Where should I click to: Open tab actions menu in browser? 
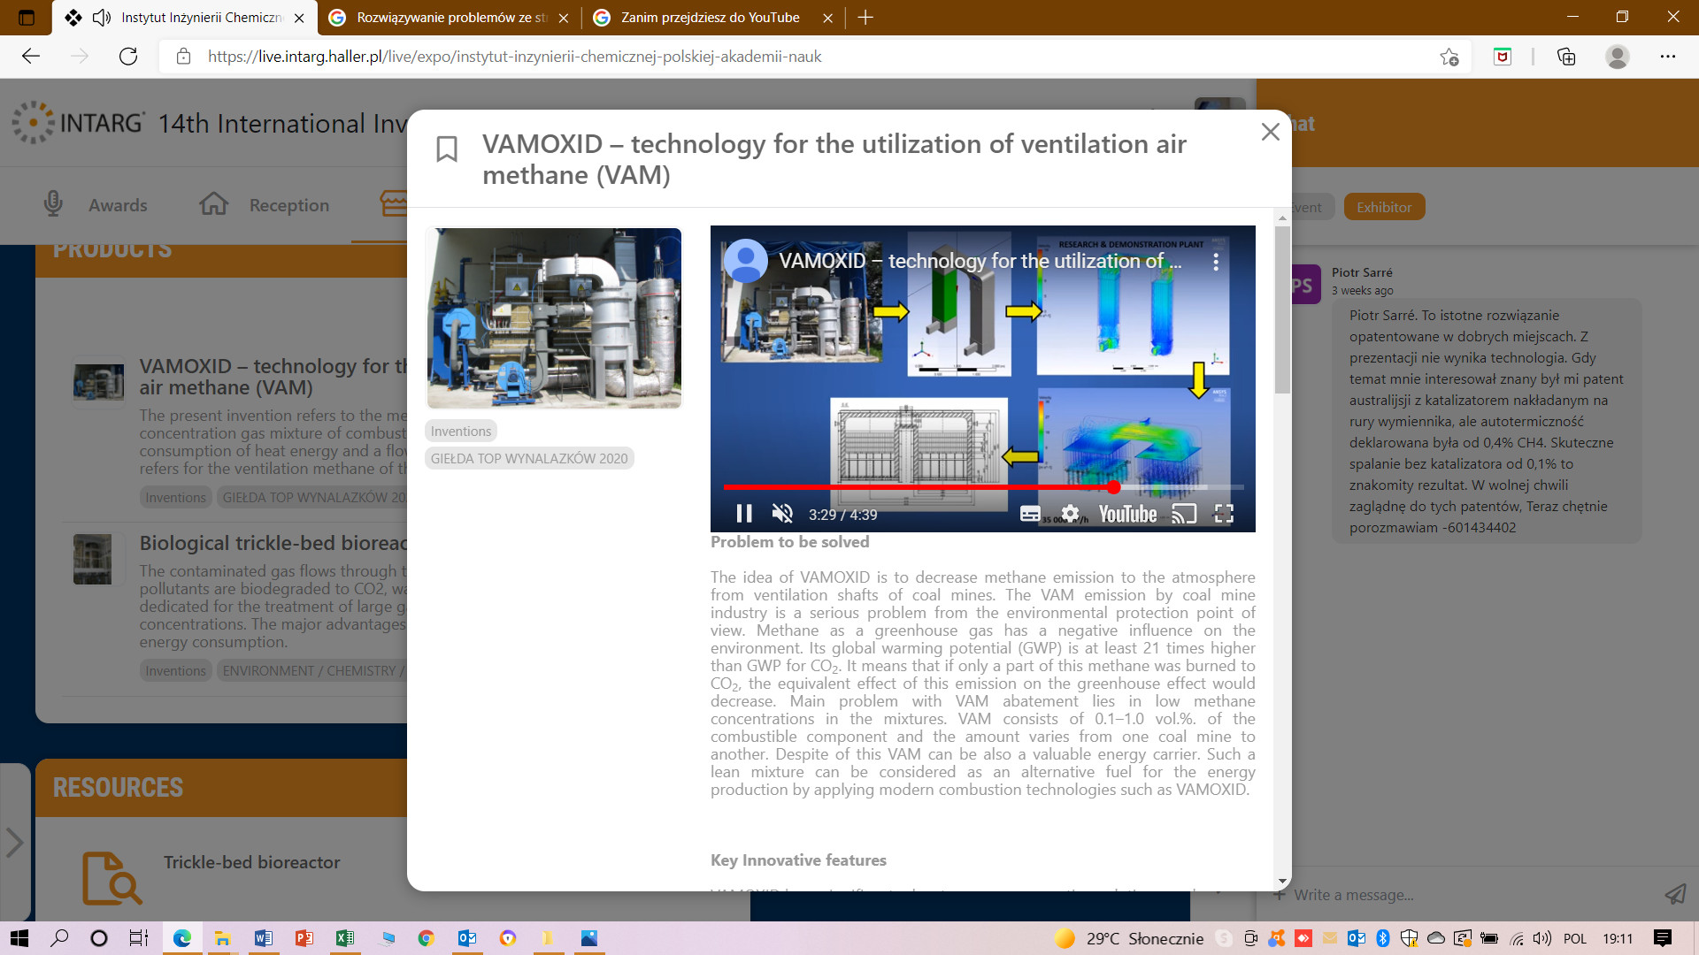(27, 18)
